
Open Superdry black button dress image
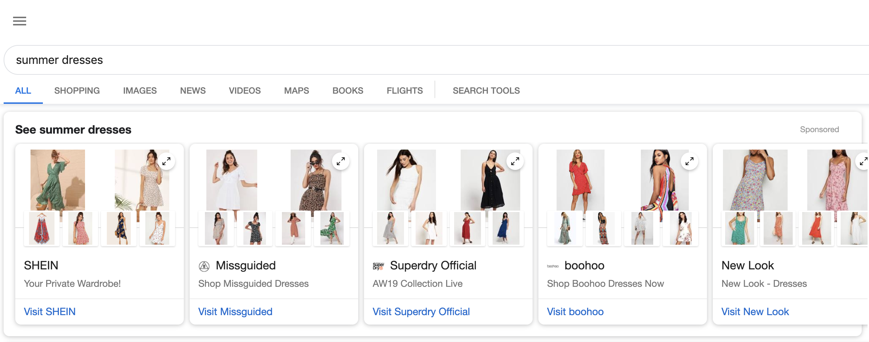(490, 180)
